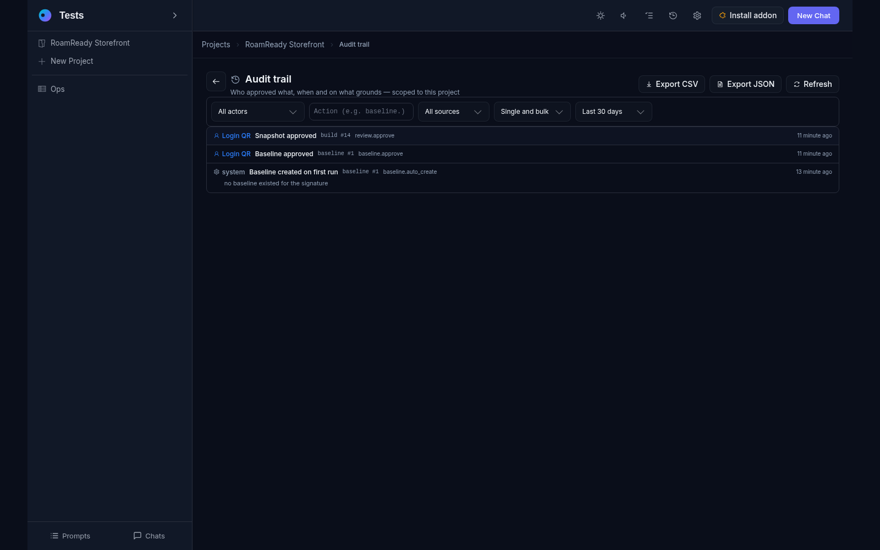
Task: Click the review.approve action label
Action: tap(375, 135)
